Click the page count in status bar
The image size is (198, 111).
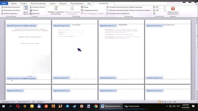(8, 102)
